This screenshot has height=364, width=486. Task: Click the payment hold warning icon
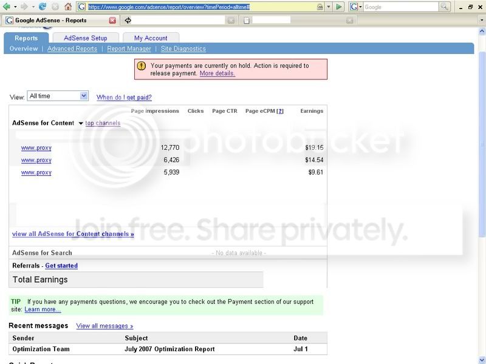tap(142, 66)
